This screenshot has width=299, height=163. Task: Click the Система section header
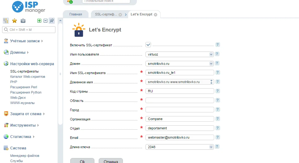coord(18,148)
